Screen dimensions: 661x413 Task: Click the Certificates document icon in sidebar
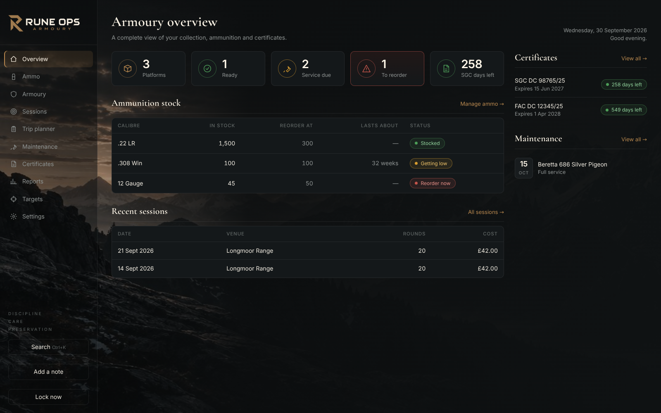point(14,164)
